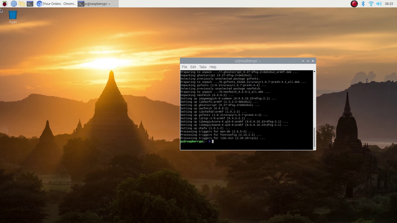Open the Edit menu in the terminal
The width and height of the screenshot is (397, 223).
(x=193, y=67)
